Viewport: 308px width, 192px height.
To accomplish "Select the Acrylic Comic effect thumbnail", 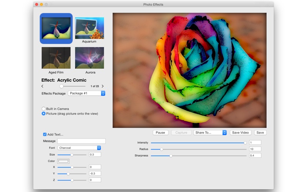I will pos(56,28).
